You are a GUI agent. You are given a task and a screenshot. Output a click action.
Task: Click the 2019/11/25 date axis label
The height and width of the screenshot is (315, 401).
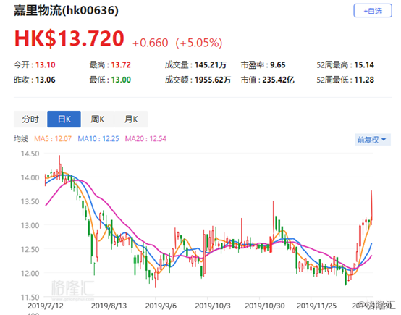(316, 306)
